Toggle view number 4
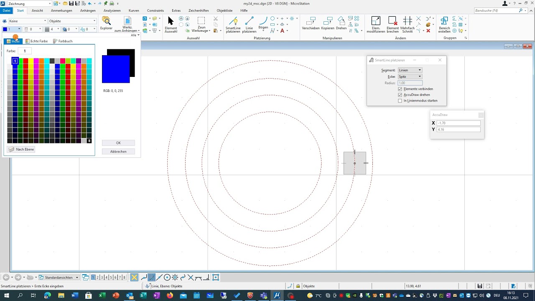Image resolution: width=535 pixels, height=301 pixels. pyautogui.click(x=106, y=277)
